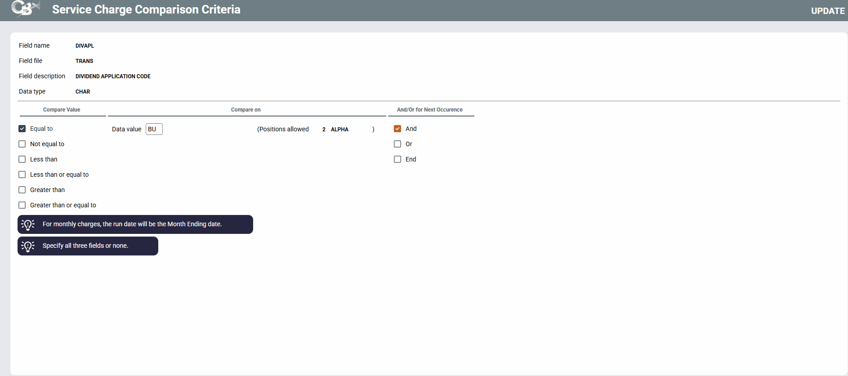Click the Compare Value column header
This screenshot has height=376, width=848.
click(x=62, y=110)
